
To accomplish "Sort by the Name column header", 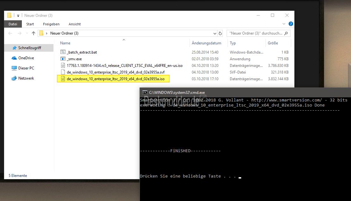I will pos(65,43).
